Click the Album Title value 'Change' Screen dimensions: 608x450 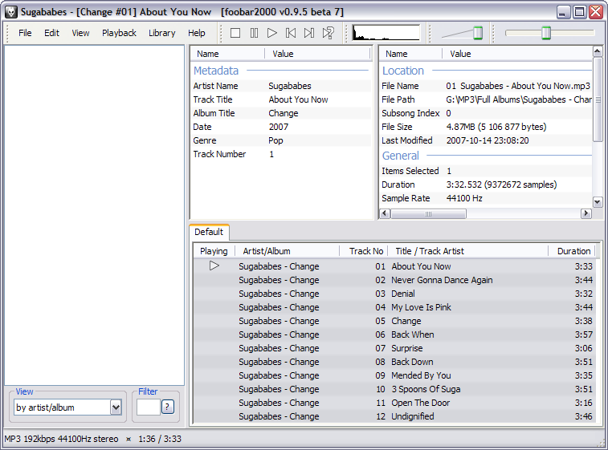284,113
